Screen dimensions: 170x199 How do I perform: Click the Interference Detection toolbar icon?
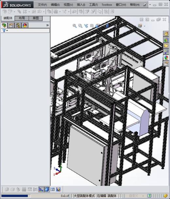(100, 12)
